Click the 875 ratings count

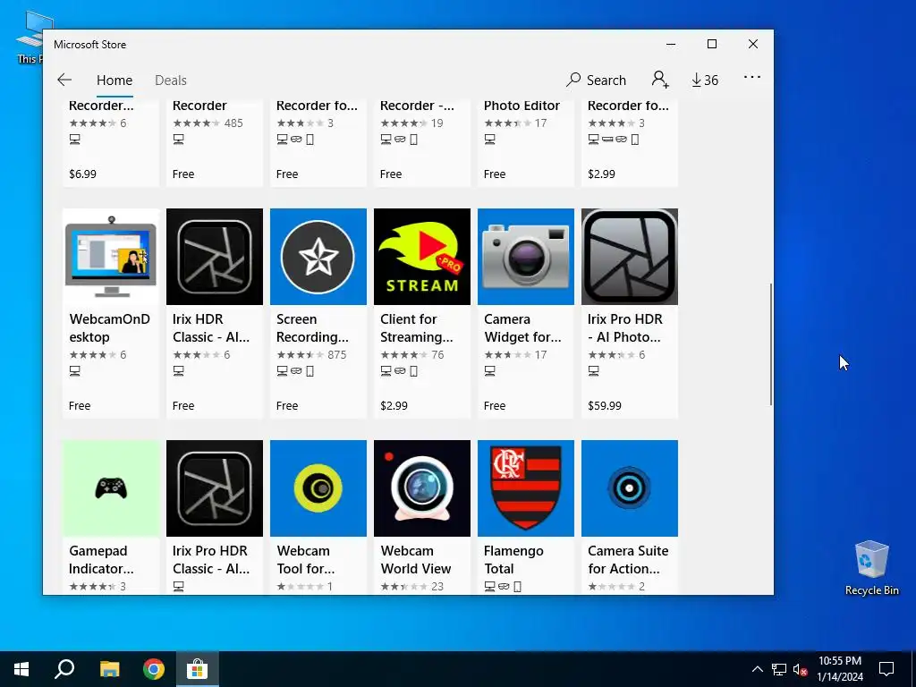[337, 354]
